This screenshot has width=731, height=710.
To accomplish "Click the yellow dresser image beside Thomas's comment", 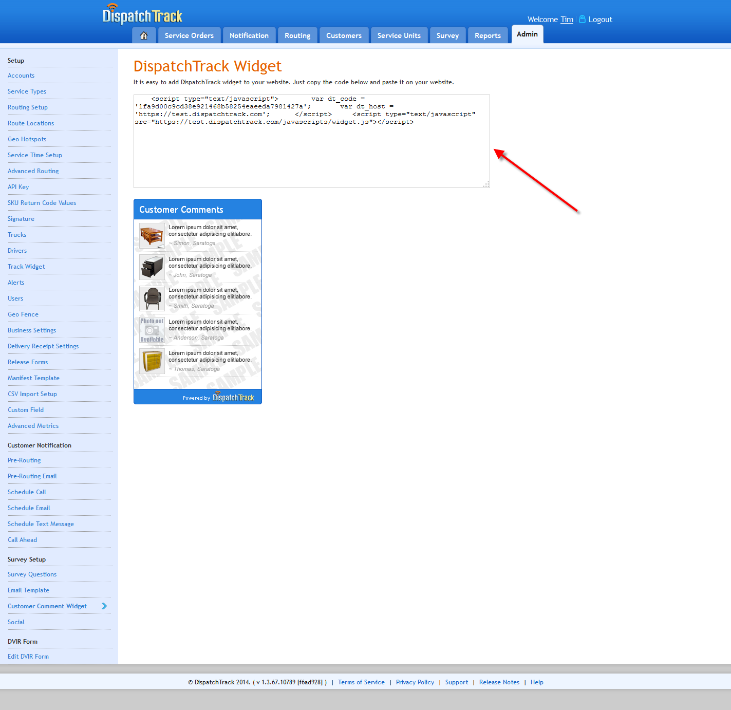I will 152,361.
